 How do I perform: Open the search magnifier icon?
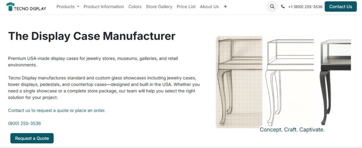click(272, 7)
